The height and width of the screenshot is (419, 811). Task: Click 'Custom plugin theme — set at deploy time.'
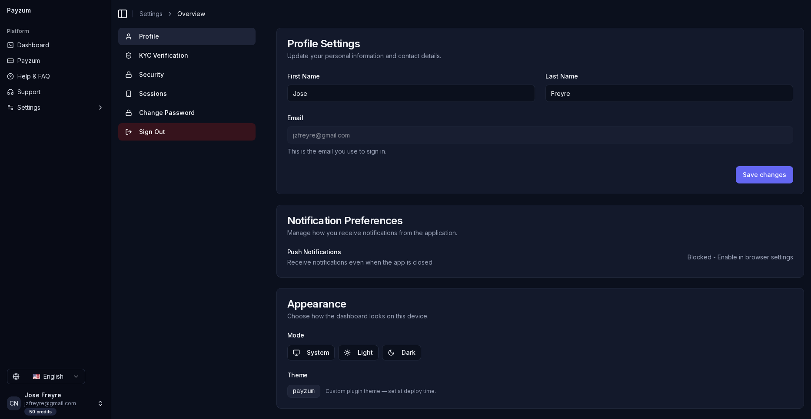point(380,391)
